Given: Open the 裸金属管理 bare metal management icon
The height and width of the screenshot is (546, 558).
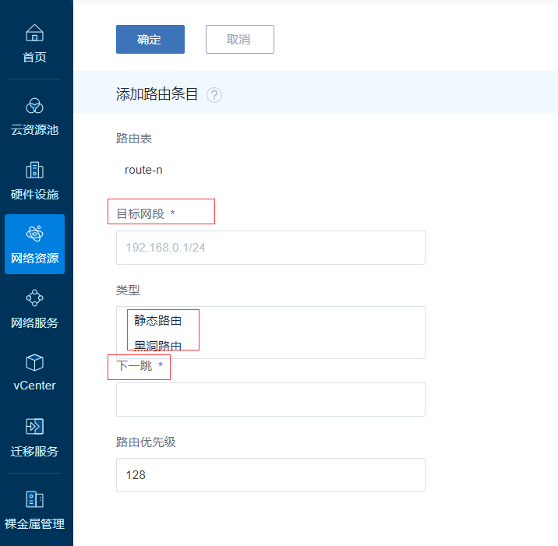Looking at the screenshot, I should [x=34, y=499].
